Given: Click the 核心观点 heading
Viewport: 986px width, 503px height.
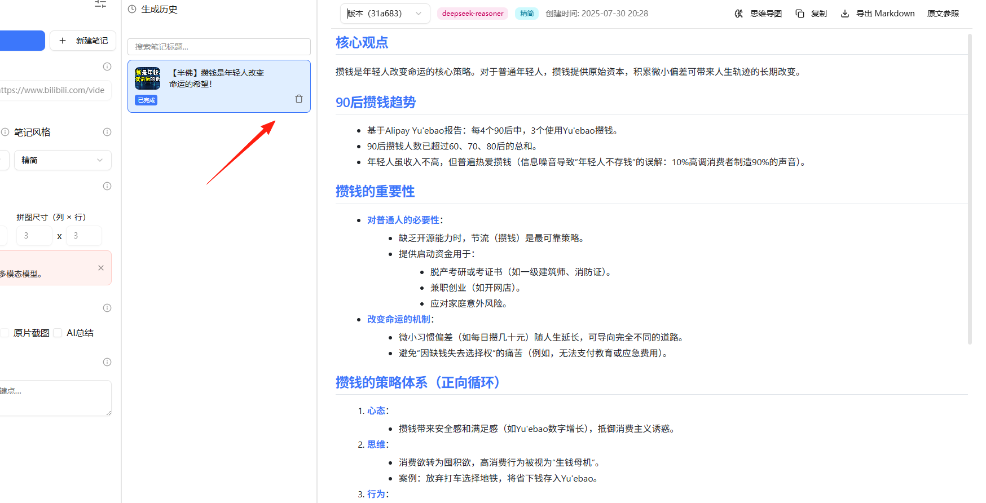Looking at the screenshot, I should pos(362,42).
